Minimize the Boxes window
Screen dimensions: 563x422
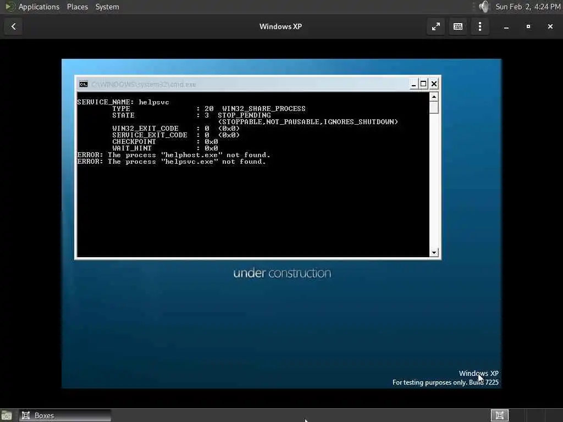click(506, 27)
